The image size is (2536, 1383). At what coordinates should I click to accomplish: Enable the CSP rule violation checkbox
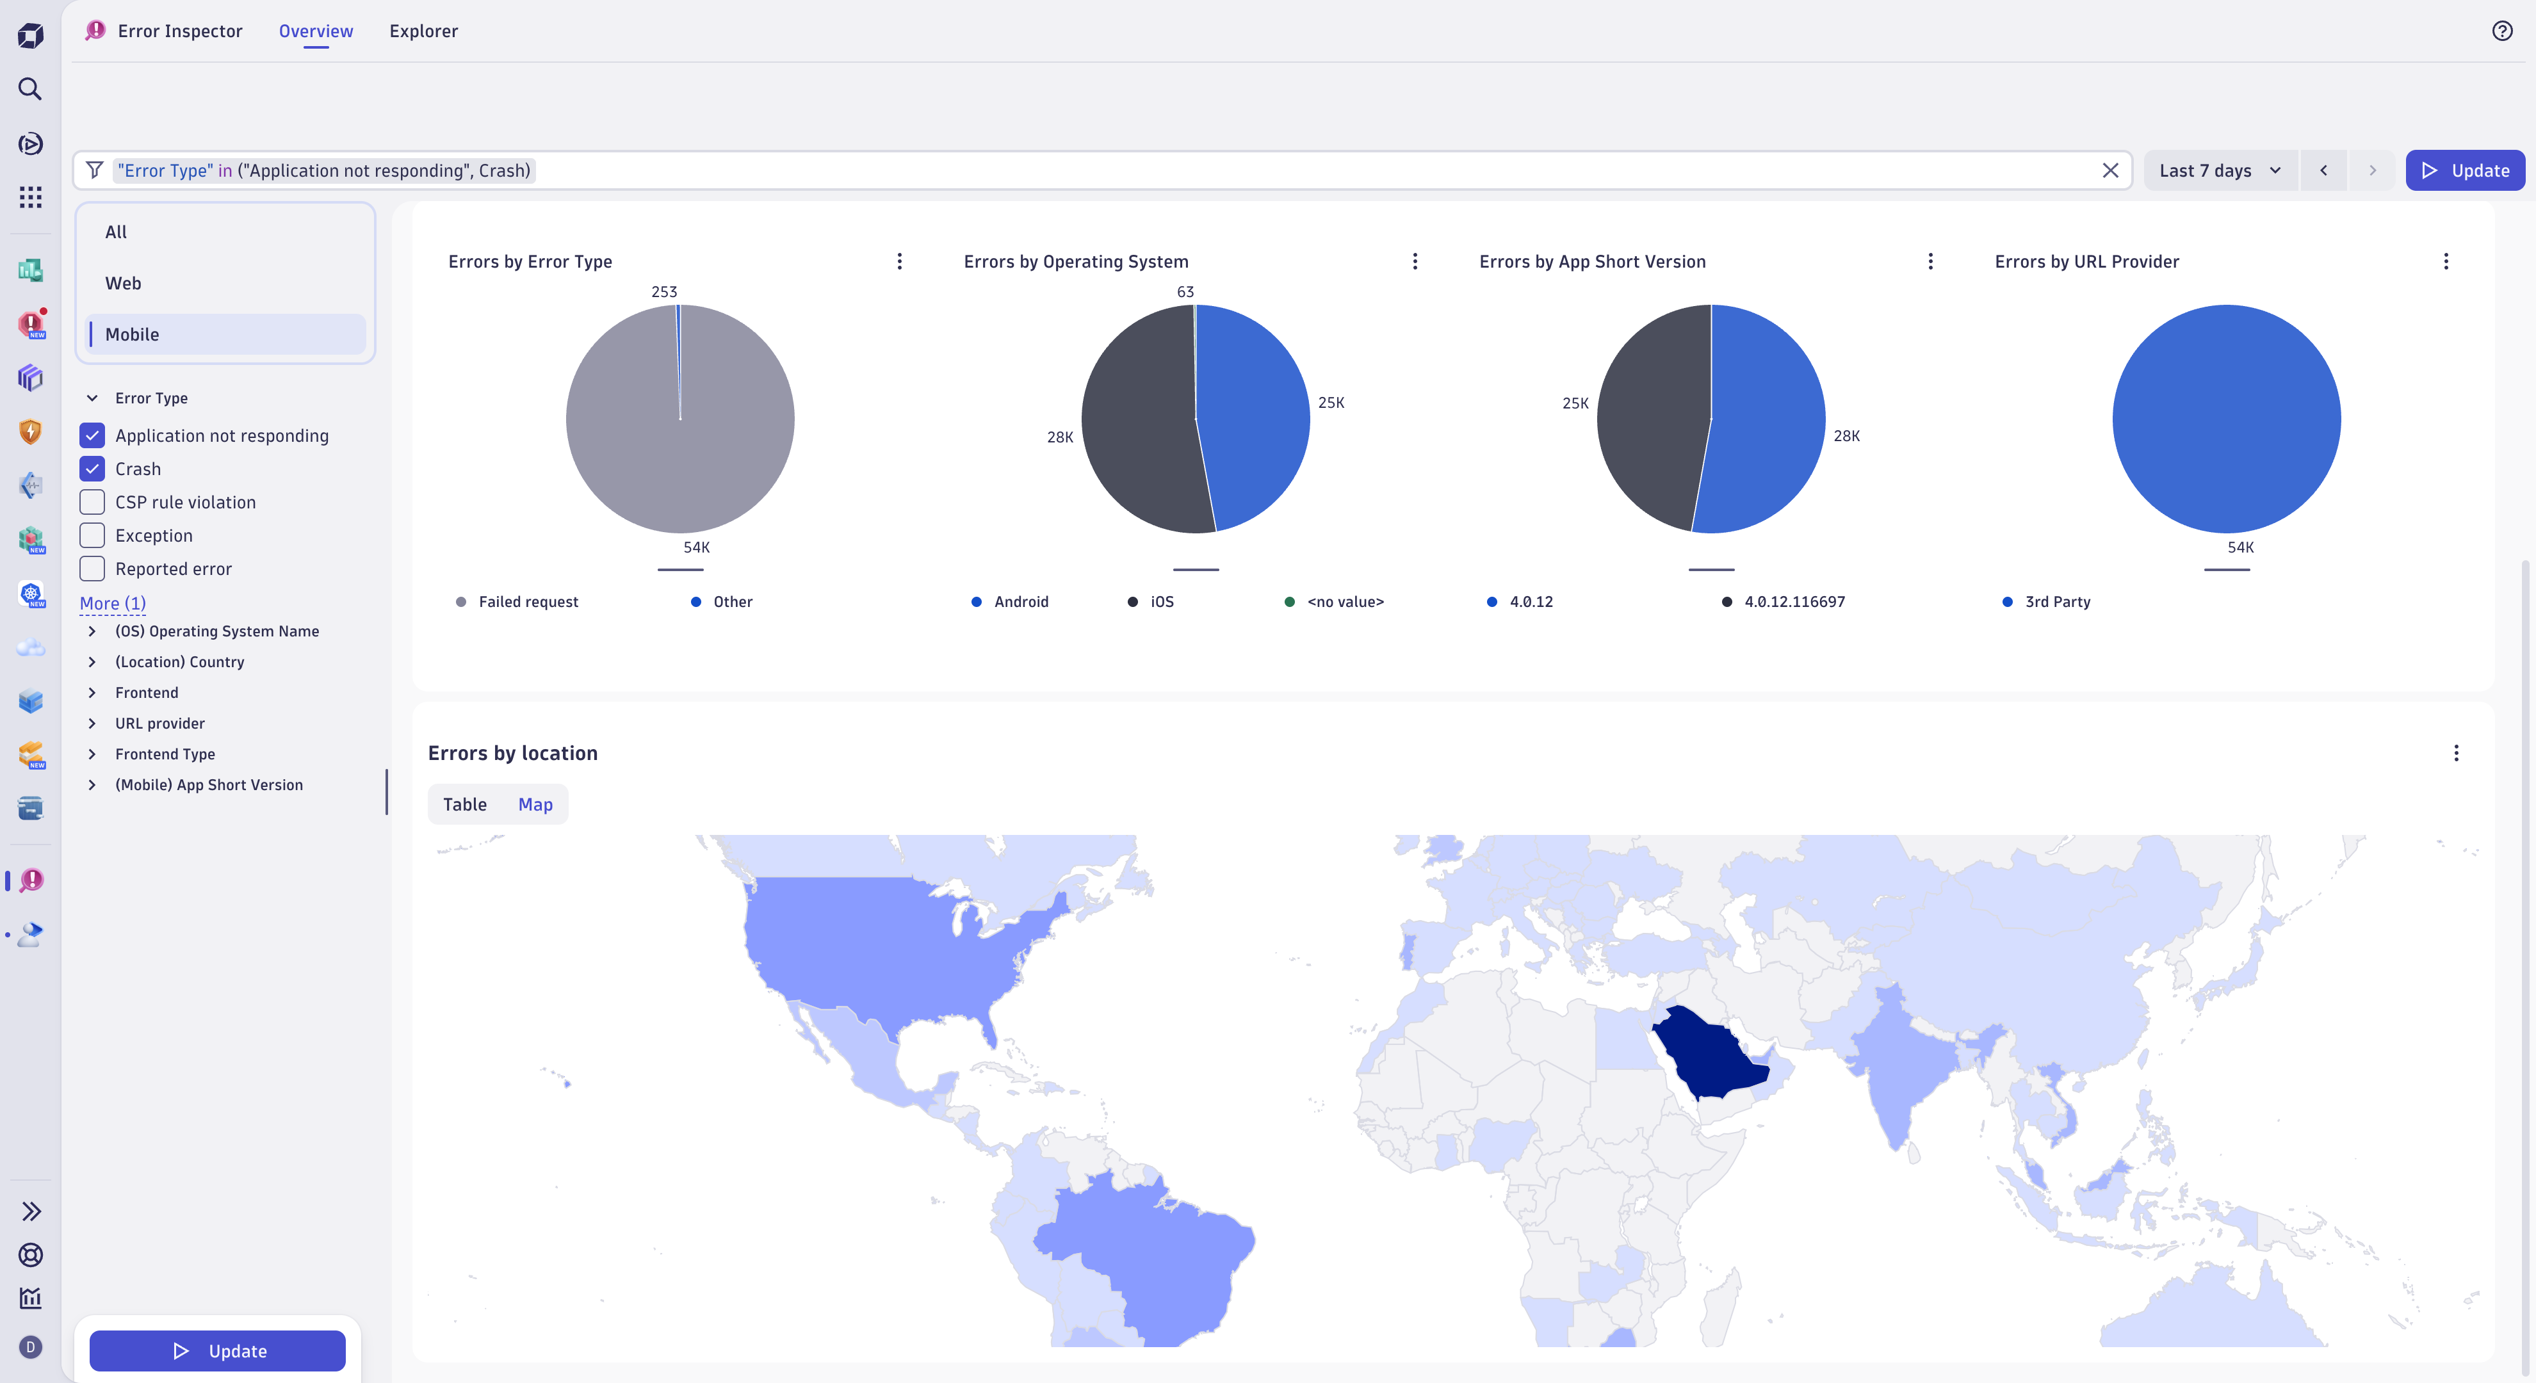click(93, 502)
